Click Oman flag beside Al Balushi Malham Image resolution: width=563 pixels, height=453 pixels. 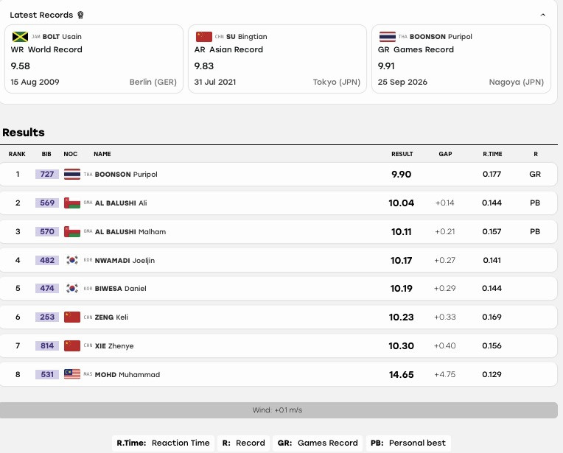point(72,231)
